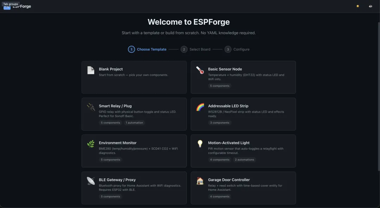Click the house icon for Garage Door Controller
This screenshot has width=380, height=208.
coord(200,181)
